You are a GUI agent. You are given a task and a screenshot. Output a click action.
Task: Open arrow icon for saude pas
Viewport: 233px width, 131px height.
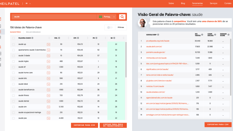48,118
